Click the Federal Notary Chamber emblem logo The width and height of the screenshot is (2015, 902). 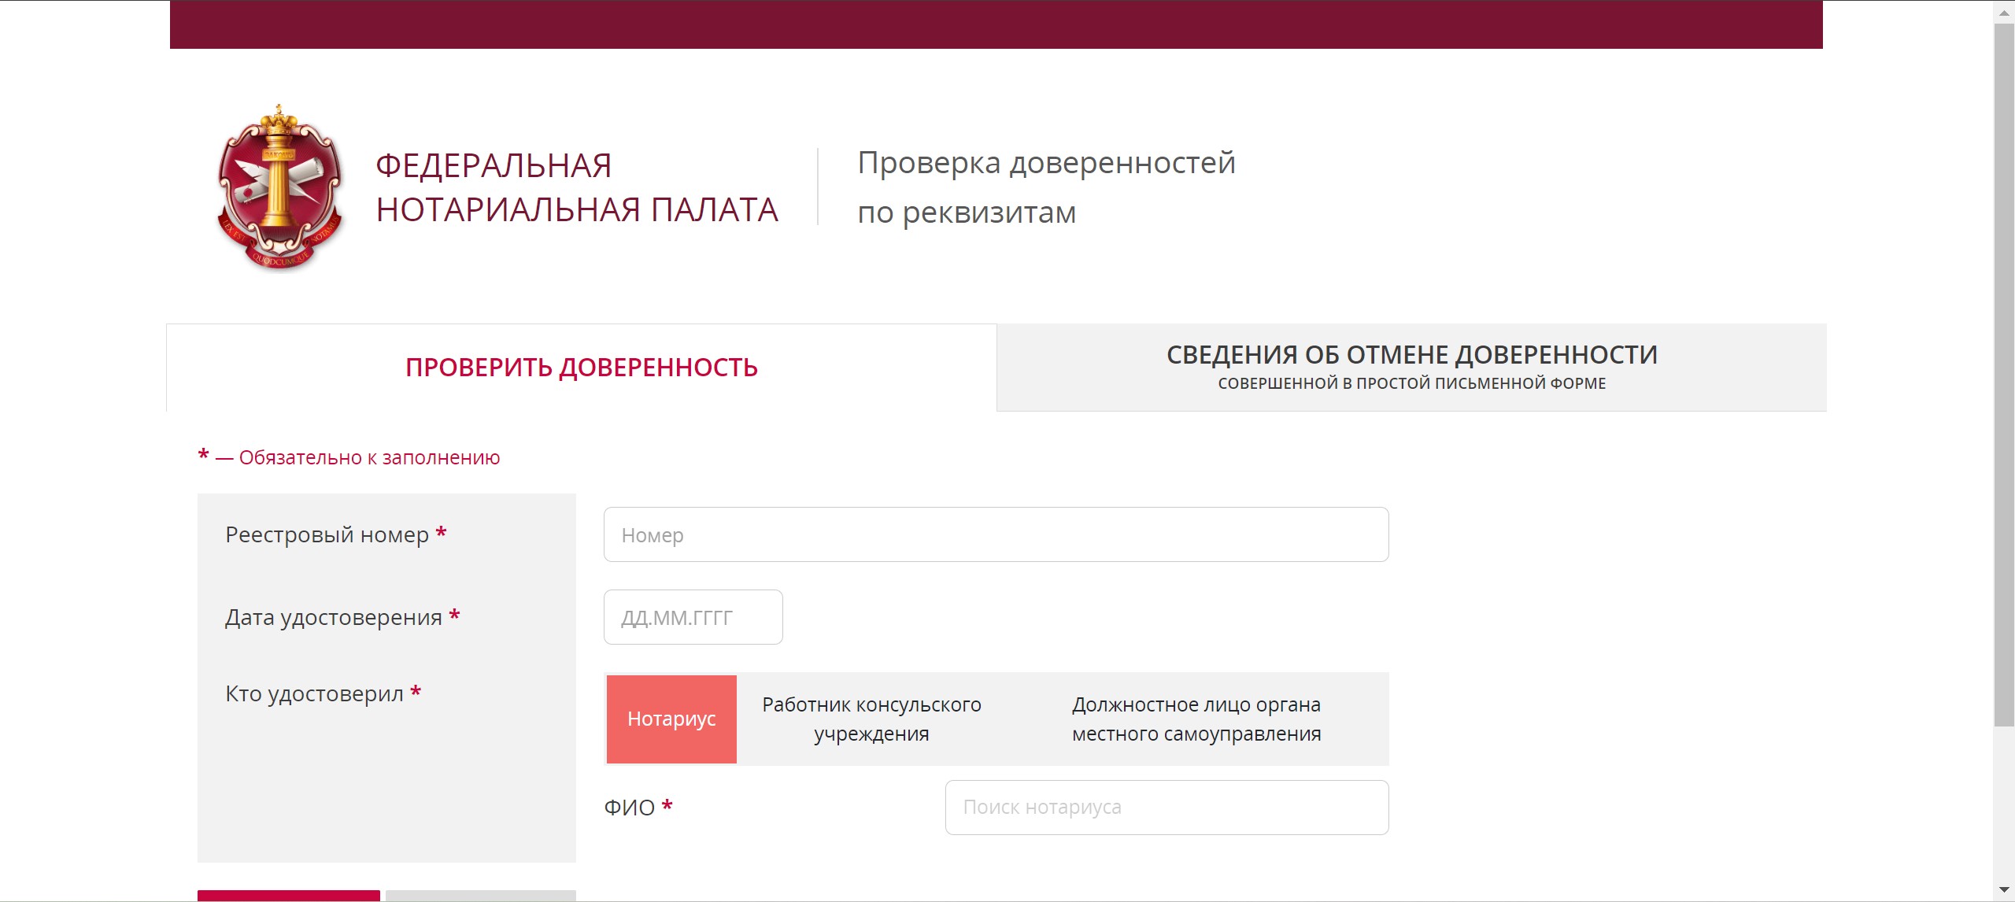pyautogui.click(x=280, y=187)
